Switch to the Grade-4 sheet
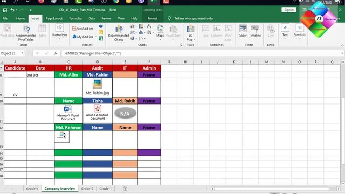The height and width of the screenshot is (194, 345). click(32, 189)
